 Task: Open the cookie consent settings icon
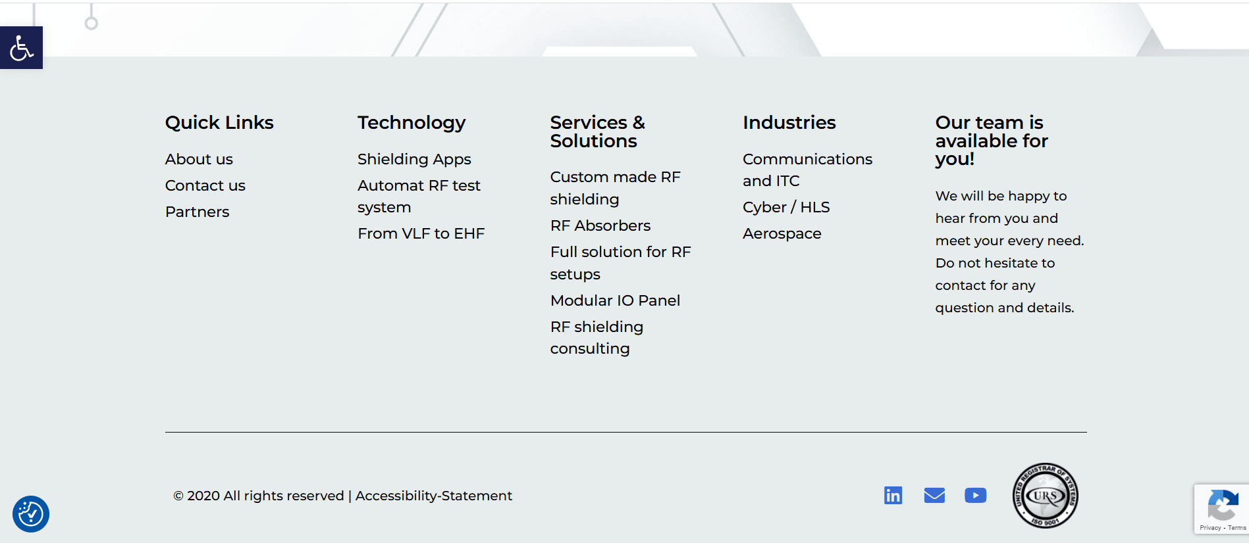[30, 513]
